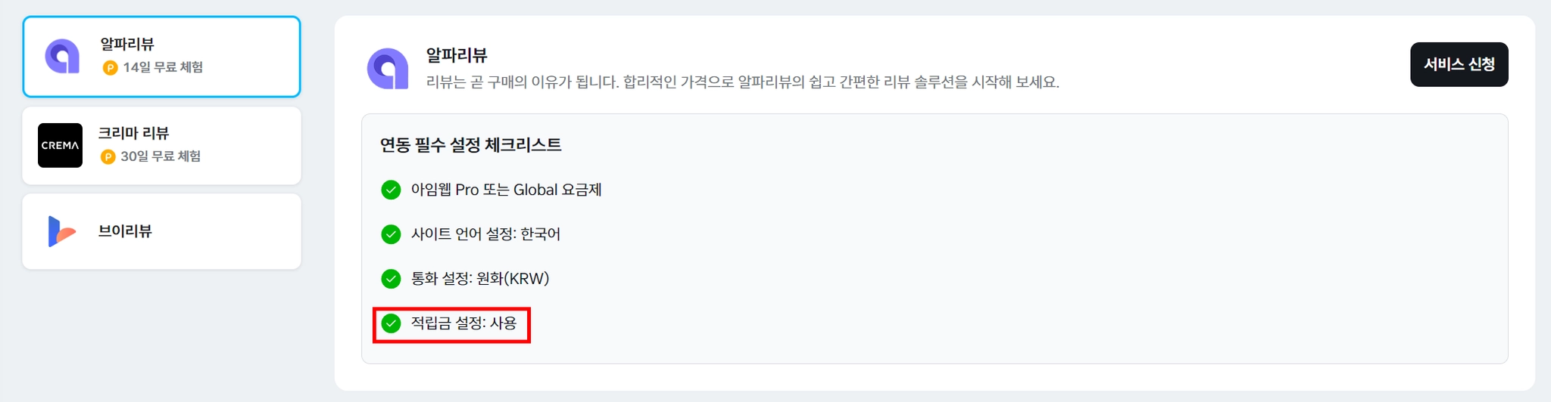Click 아임웹 Pro 또는 Global 요금제 text

(x=506, y=190)
